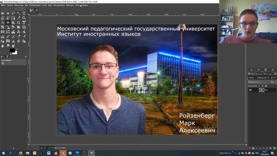Screen dimensions: 277x156
Task: Select the Flip tool
Action: coord(3,32)
